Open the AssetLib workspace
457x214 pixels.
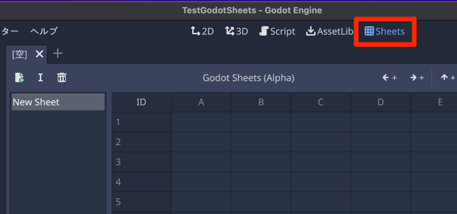tap(330, 31)
